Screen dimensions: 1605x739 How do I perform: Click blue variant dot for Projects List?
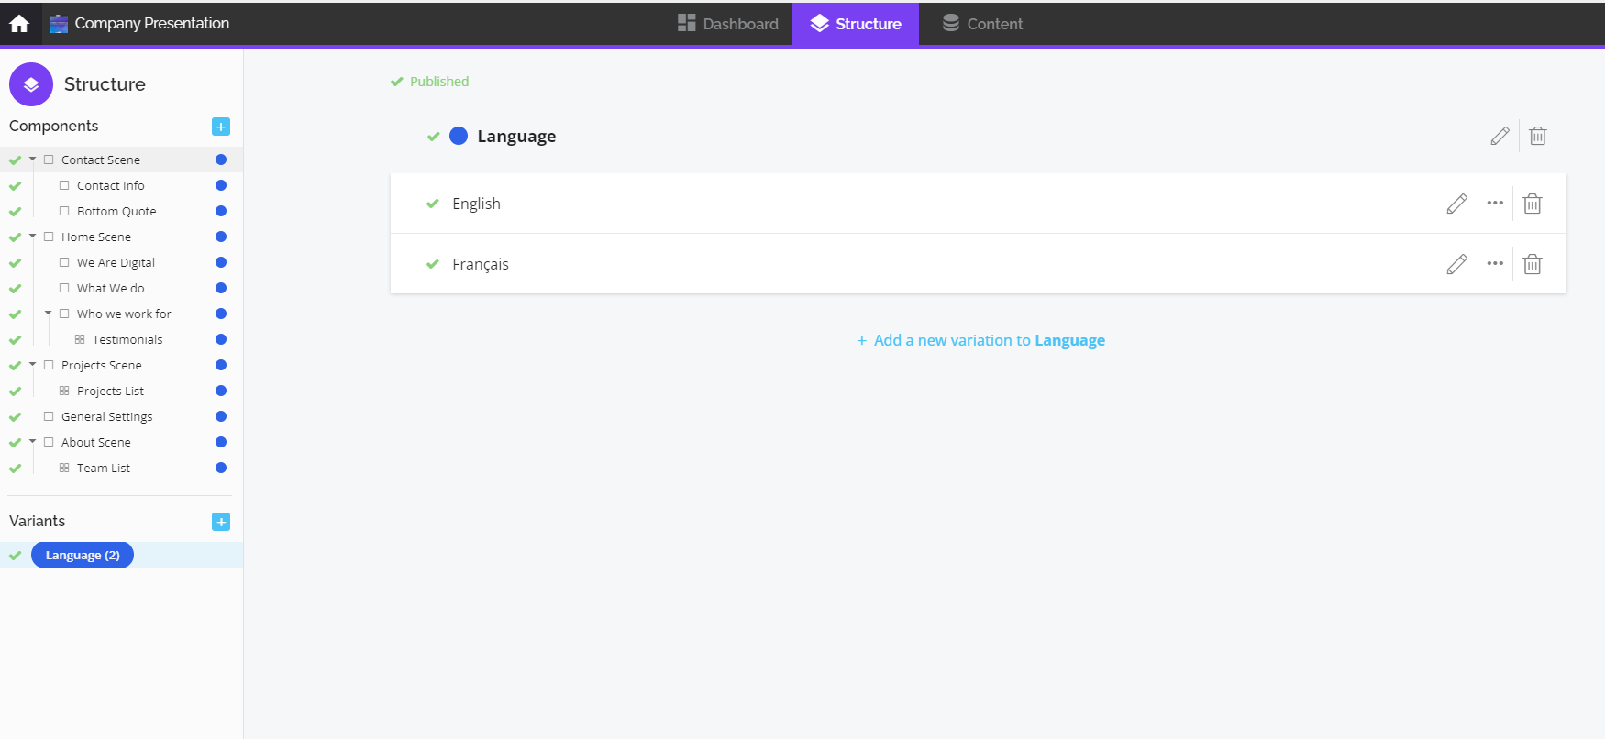pyautogui.click(x=221, y=391)
